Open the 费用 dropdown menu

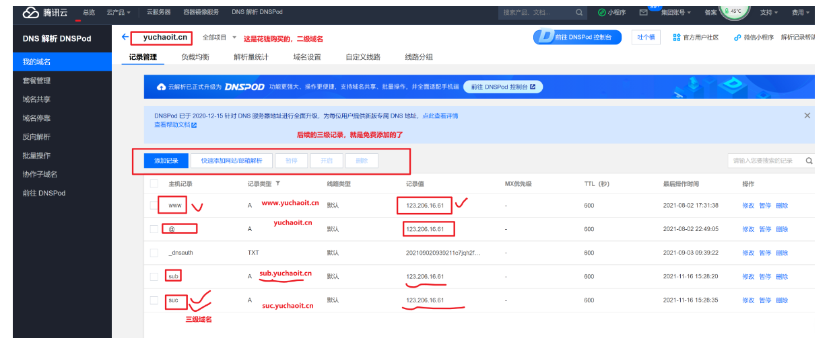tap(801, 13)
